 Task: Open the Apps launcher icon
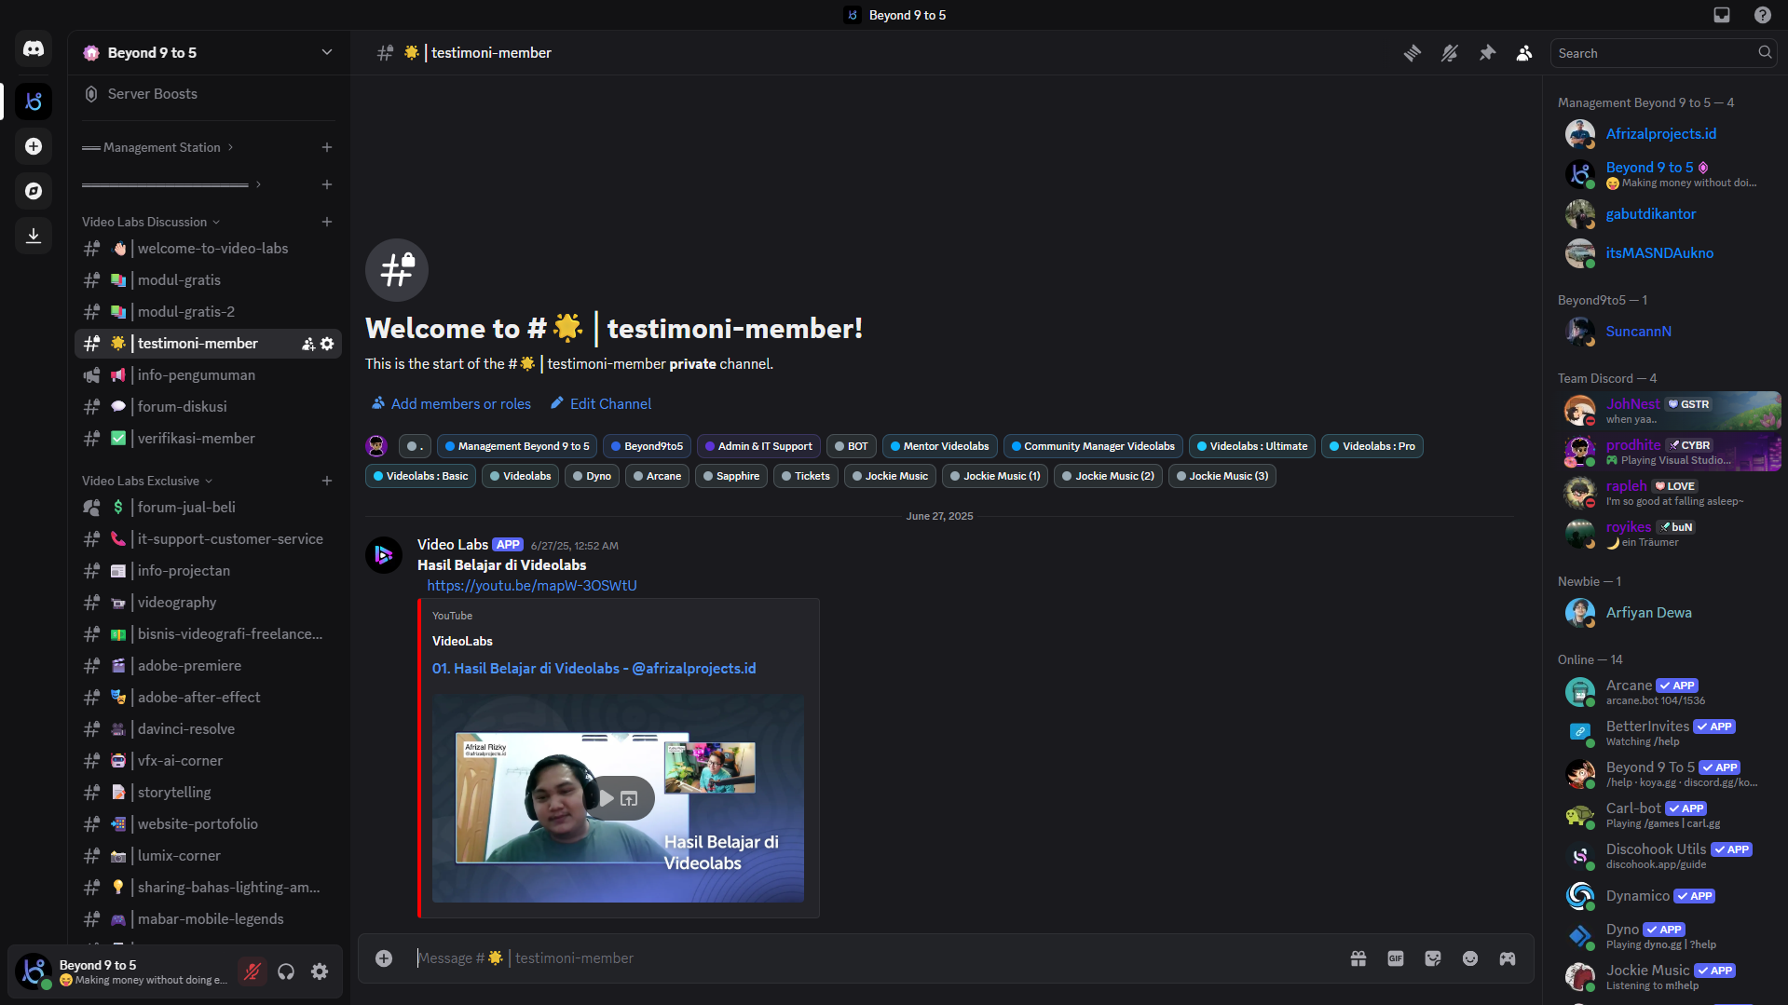(1508, 958)
